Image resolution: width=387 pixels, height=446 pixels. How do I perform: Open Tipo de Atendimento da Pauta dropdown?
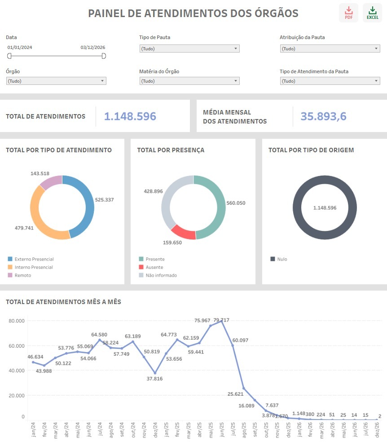tap(330, 81)
